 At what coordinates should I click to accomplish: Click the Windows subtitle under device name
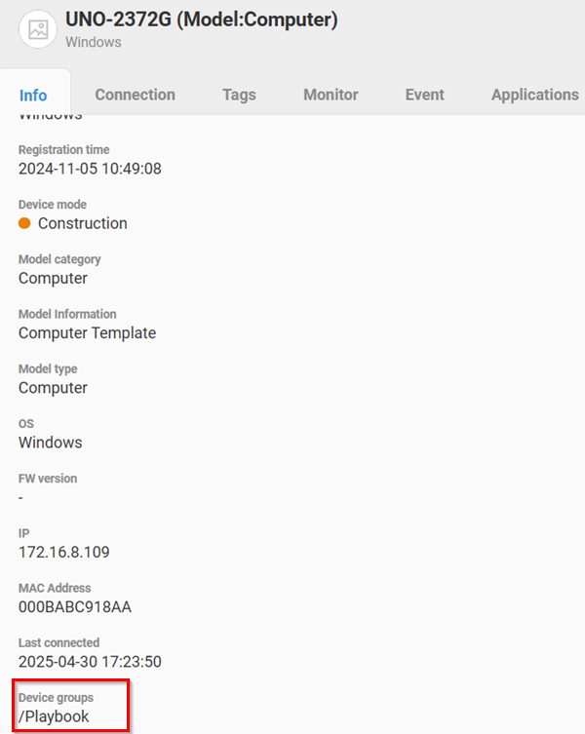[94, 43]
